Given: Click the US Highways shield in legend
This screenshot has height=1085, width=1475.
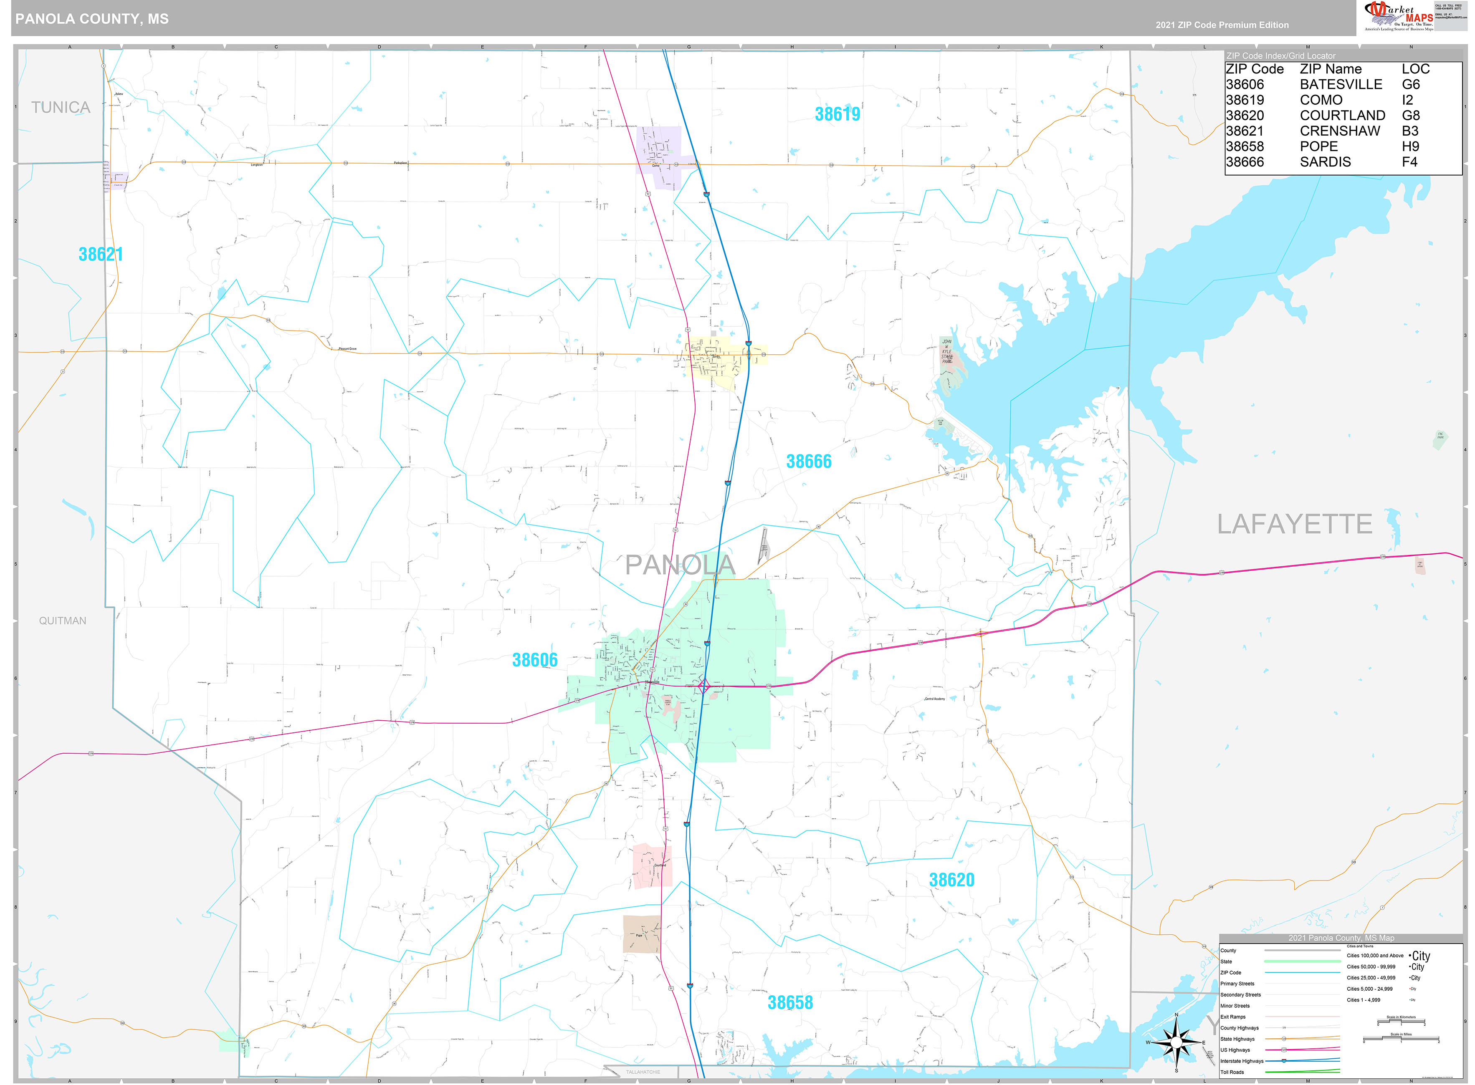Looking at the screenshot, I should 1284,1050.
